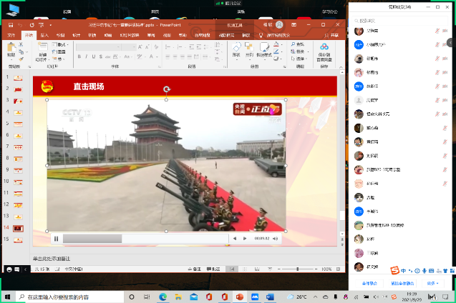
Task: Click the shape fill color icon
Action: coord(276,44)
